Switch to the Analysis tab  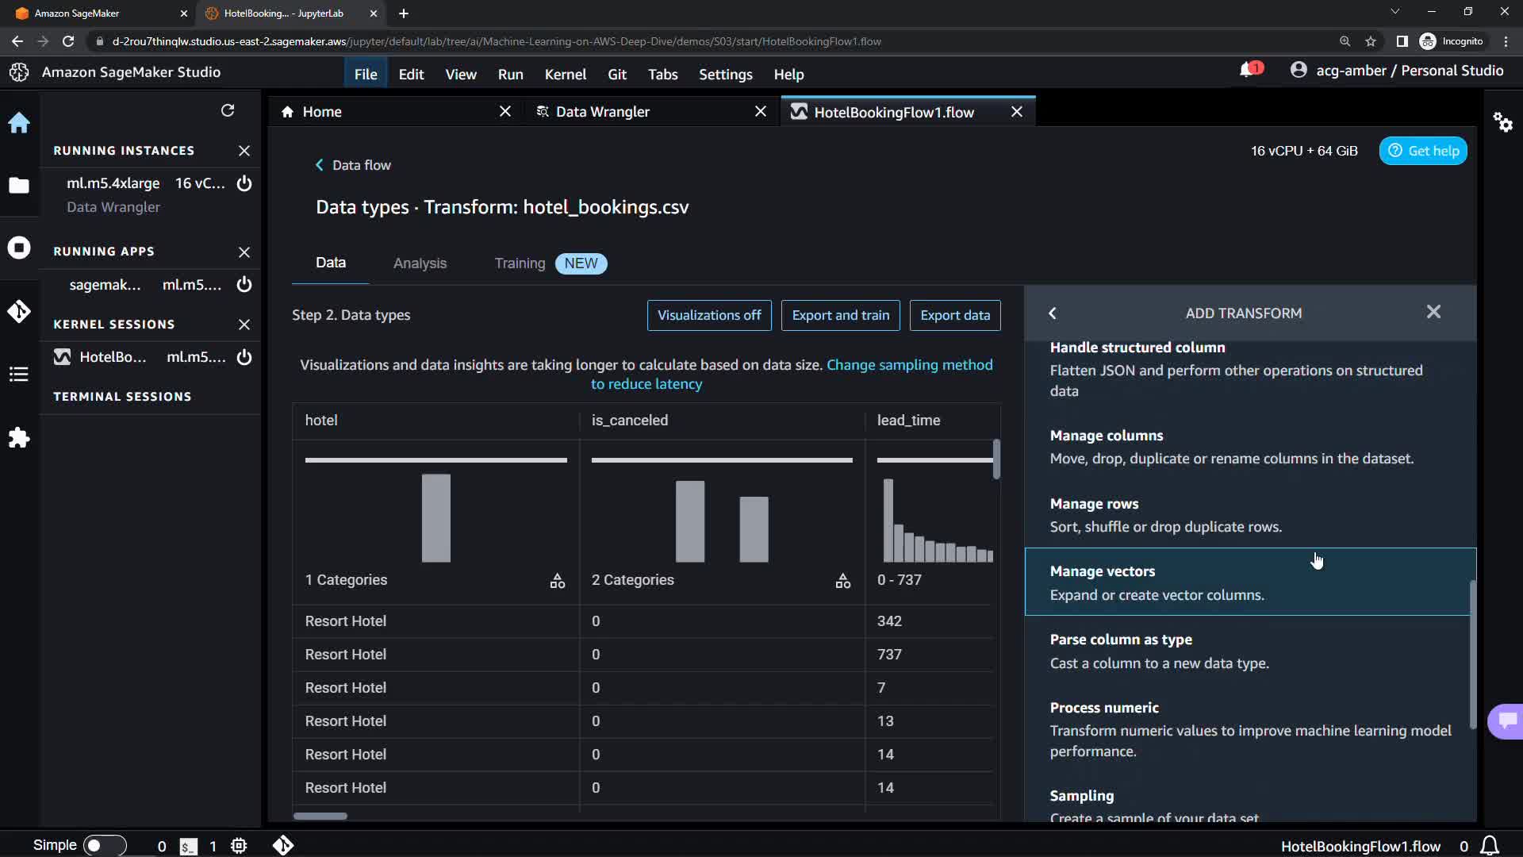pos(420,263)
